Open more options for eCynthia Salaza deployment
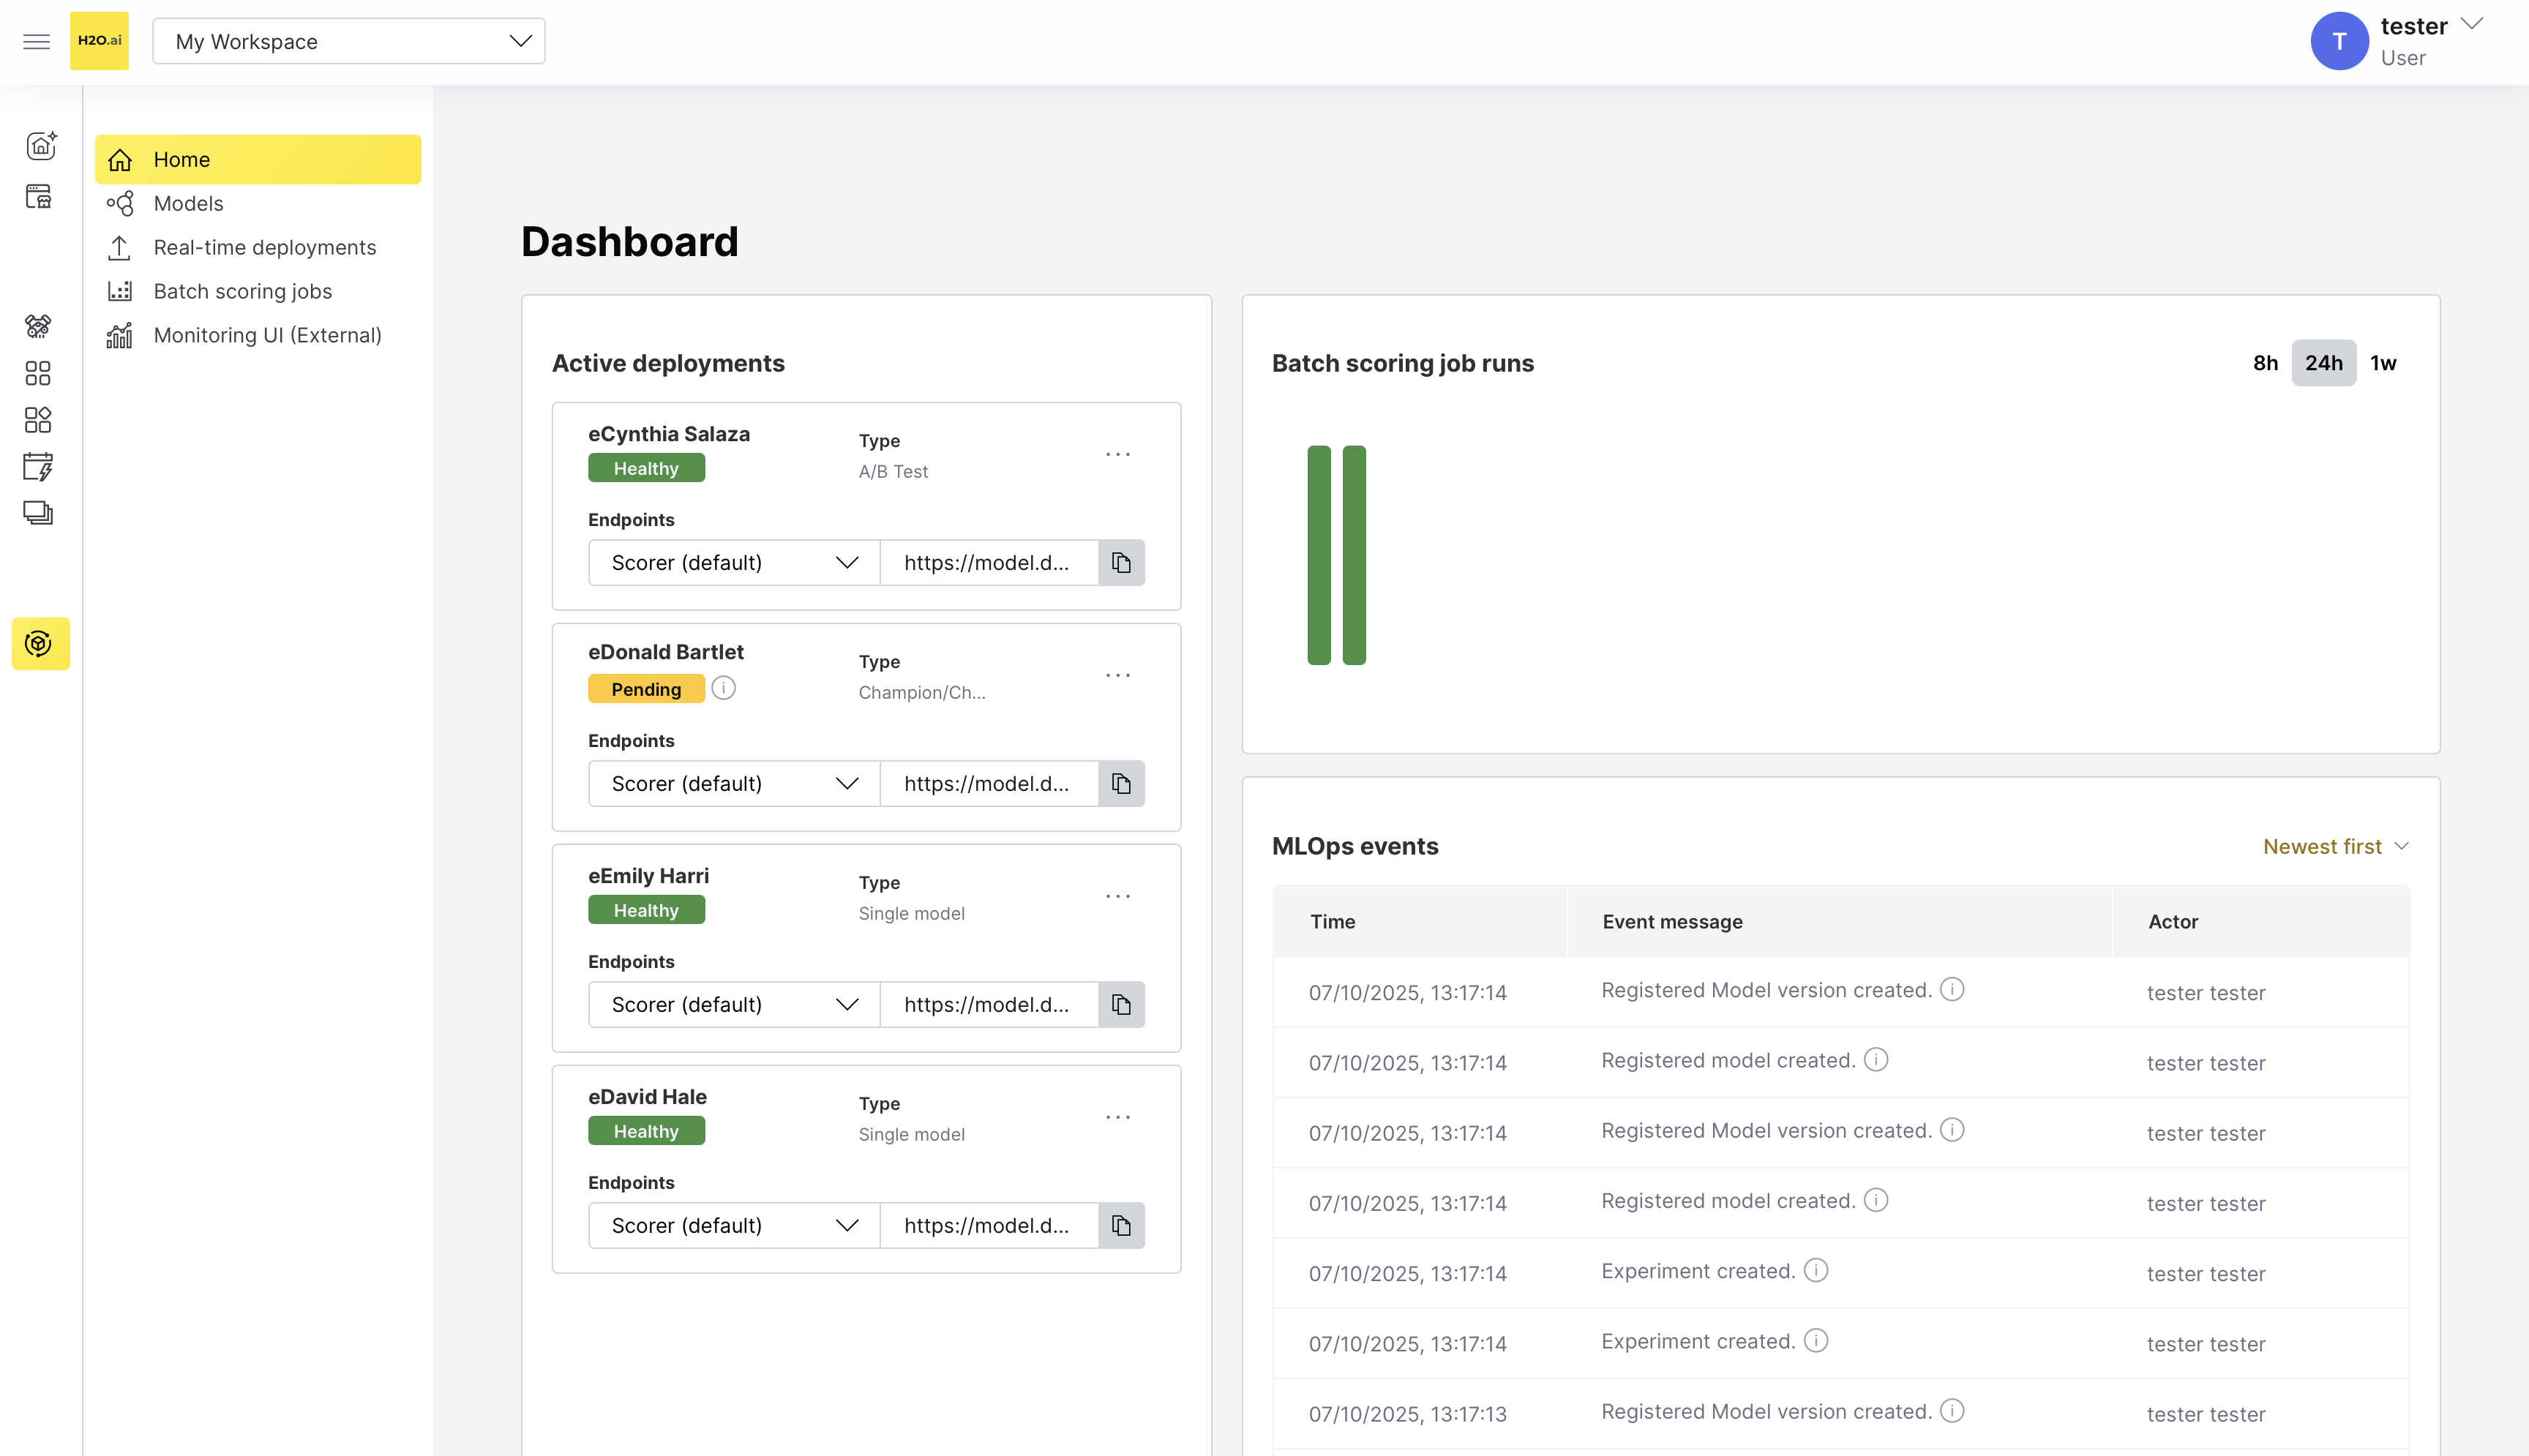This screenshot has width=2529, height=1456. pos(1117,454)
